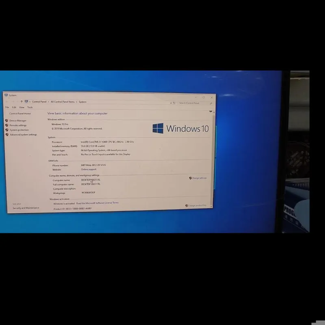Click the search magnifier icon

click(x=211, y=103)
